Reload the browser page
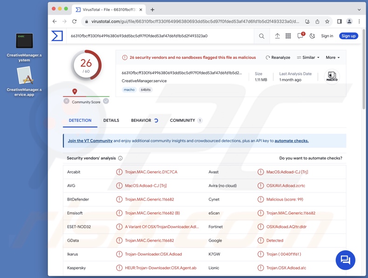The height and width of the screenshot is (278, 368). click(x=75, y=21)
